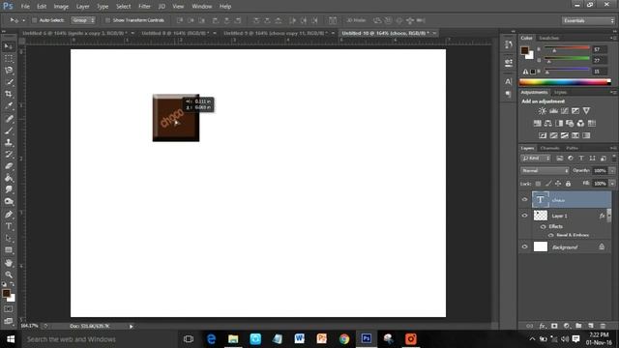The width and height of the screenshot is (619, 348).
Task: Toggle Layer 1 Effects visibility
Action: pos(544,226)
